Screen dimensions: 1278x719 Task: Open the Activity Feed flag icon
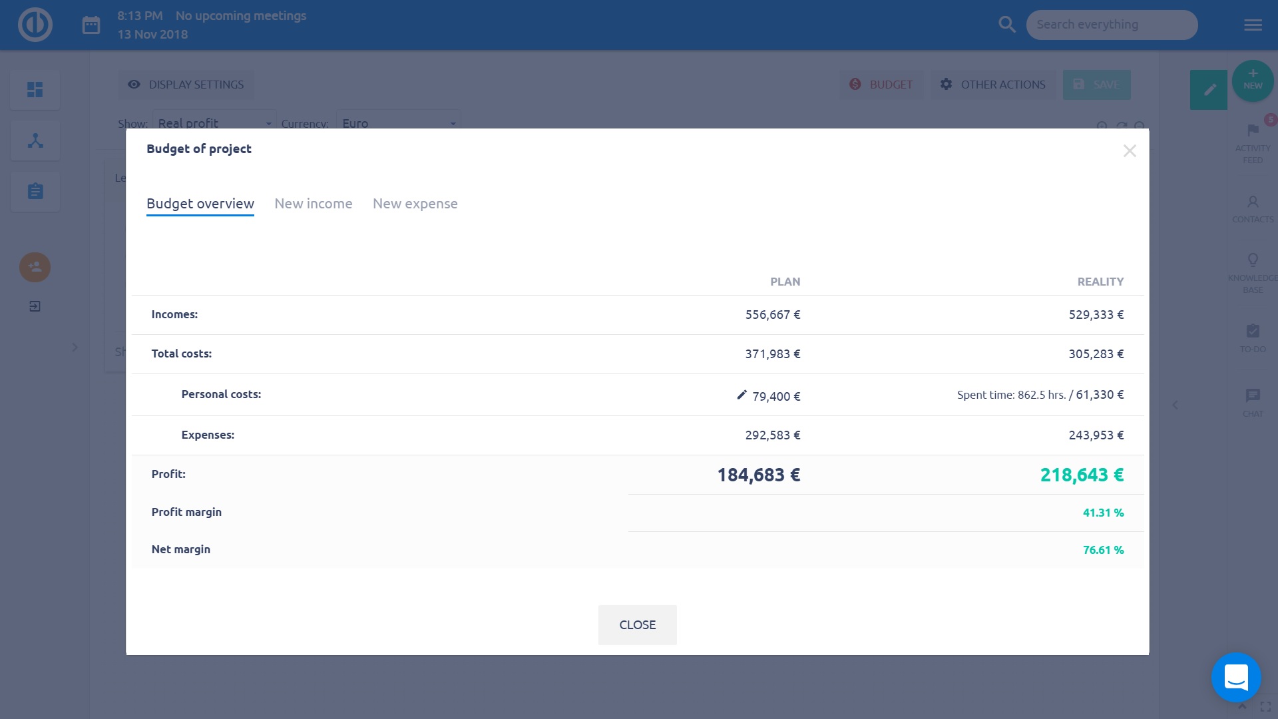tap(1253, 130)
